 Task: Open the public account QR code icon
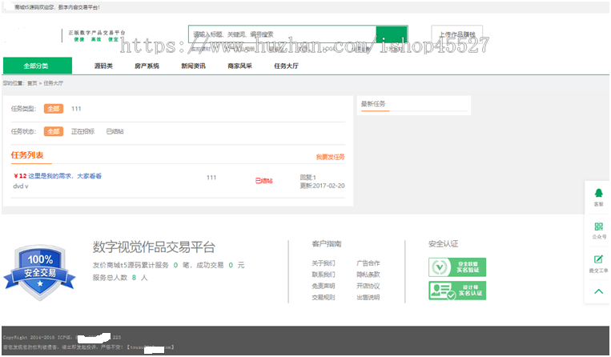pyautogui.click(x=598, y=227)
